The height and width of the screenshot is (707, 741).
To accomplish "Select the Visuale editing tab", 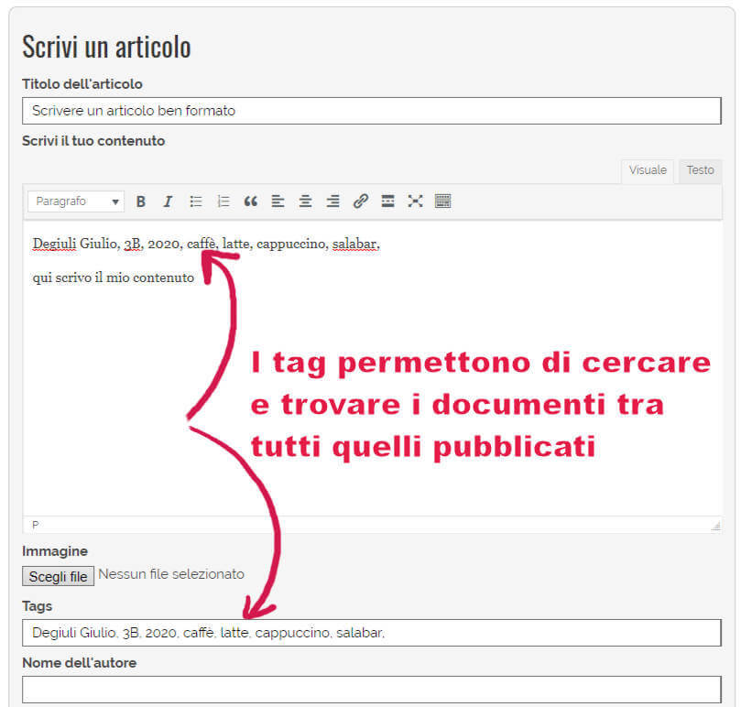I will point(647,170).
